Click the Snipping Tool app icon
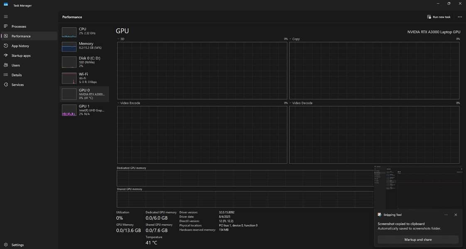The image size is (466, 249). [x=380, y=215]
